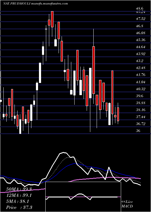The height and width of the screenshot is (212, 151).
Task: Click the <<Live MACD label
Action: point(127,204)
